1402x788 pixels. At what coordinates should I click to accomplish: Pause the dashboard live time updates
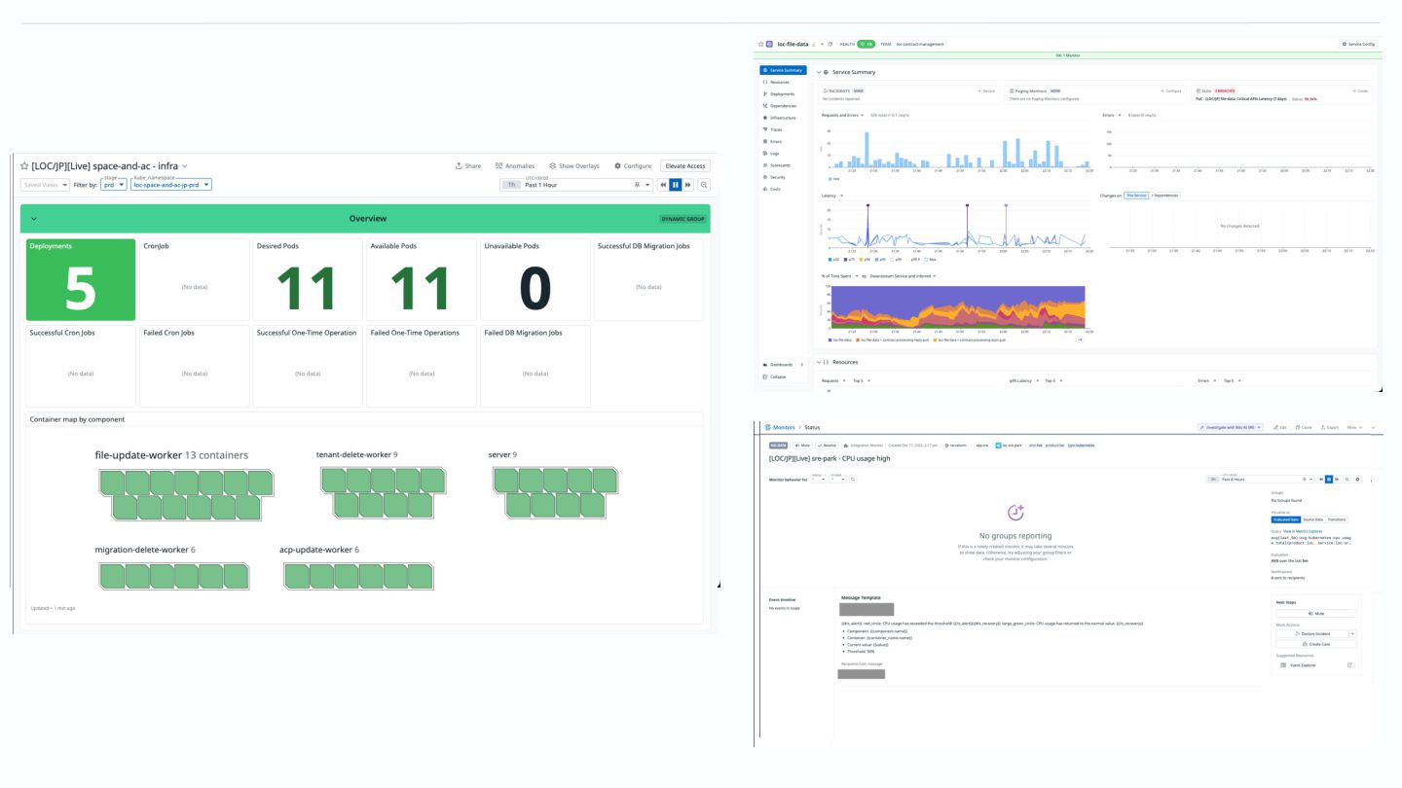point(676,185)
